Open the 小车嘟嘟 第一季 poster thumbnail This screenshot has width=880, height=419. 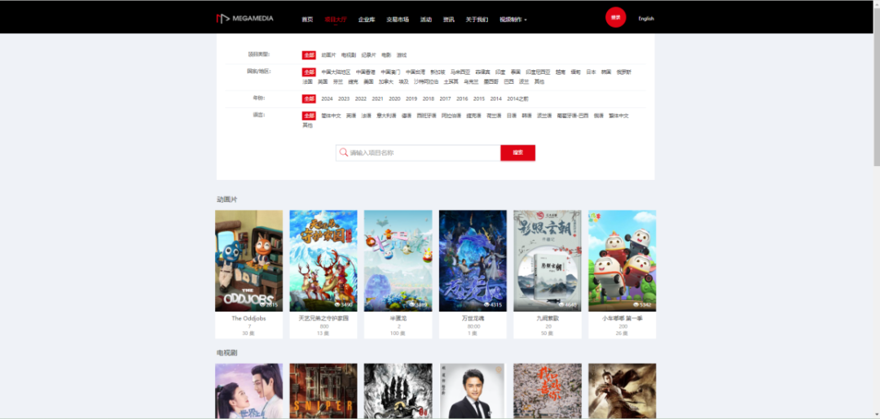coord(622,260)
